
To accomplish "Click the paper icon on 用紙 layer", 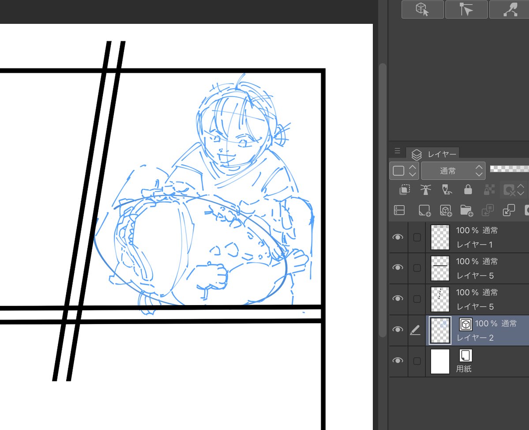I will [x=465, y=355].
